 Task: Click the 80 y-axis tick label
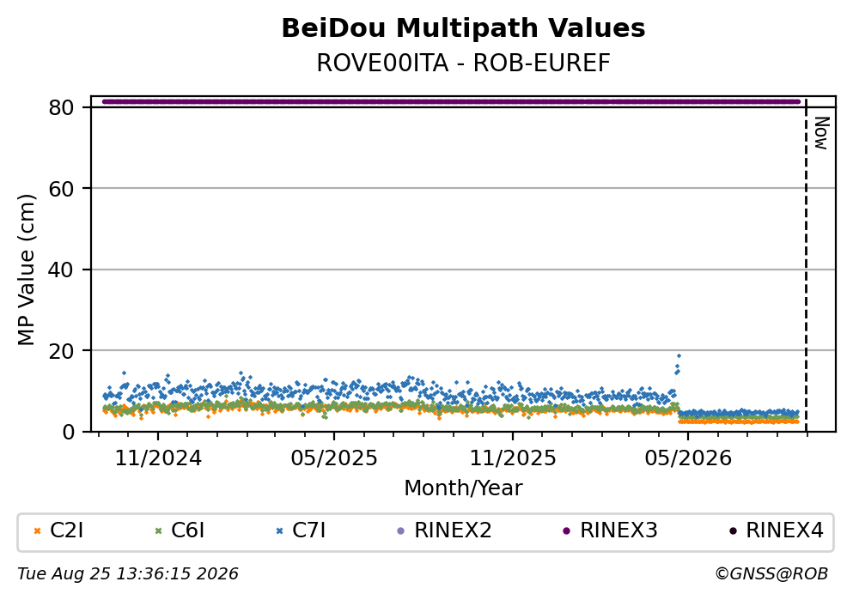(61, 107)
